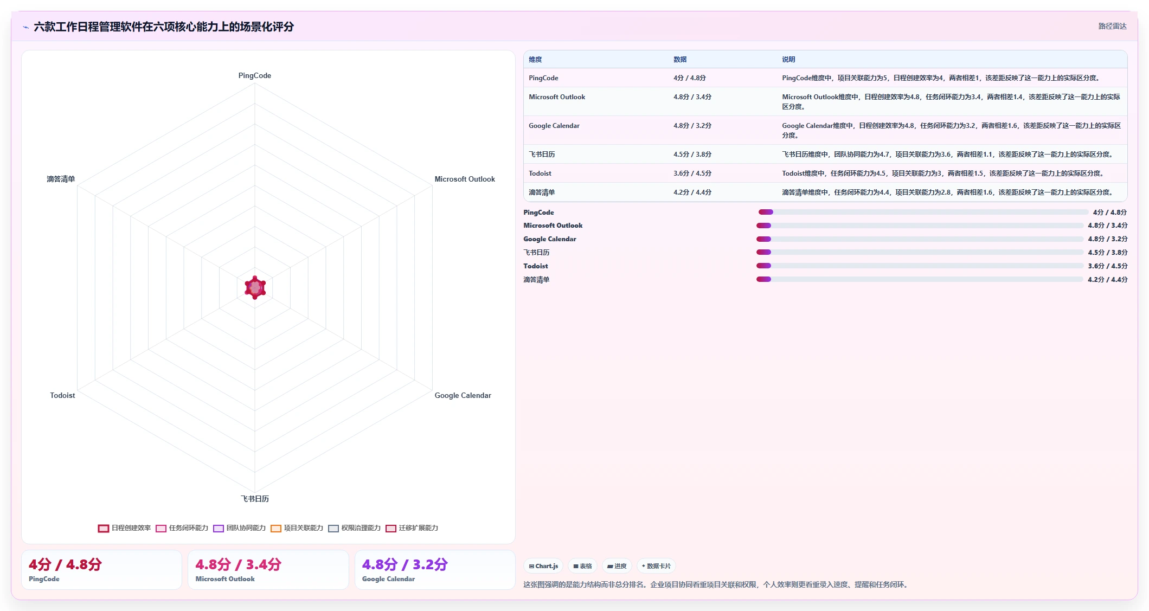Select the Google Calendar table row name
The height and width of the screenshot is (611, 1149).
tap(554, 126)
